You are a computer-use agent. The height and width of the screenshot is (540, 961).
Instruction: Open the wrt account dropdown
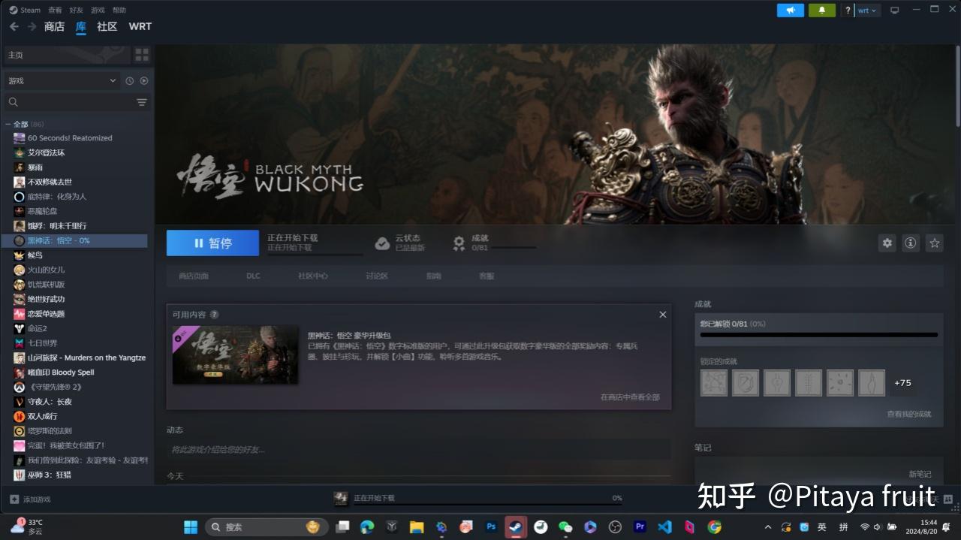coord(867,11)
